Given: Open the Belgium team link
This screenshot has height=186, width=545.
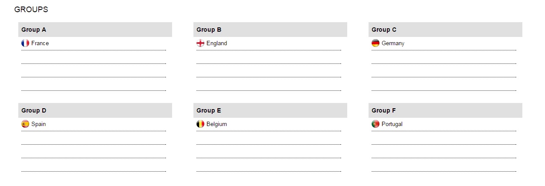Looking at the screenshot, I should [x=217, y=124].
